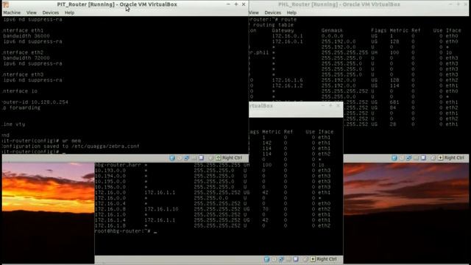Open Help menu in PHL_Router window
The image size is (471, 265).
tap(291, 13)
